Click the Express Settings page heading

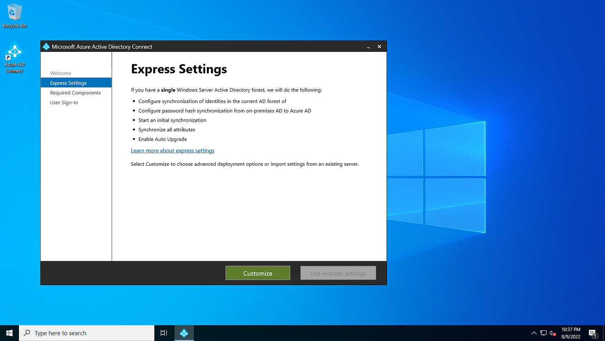179,69
